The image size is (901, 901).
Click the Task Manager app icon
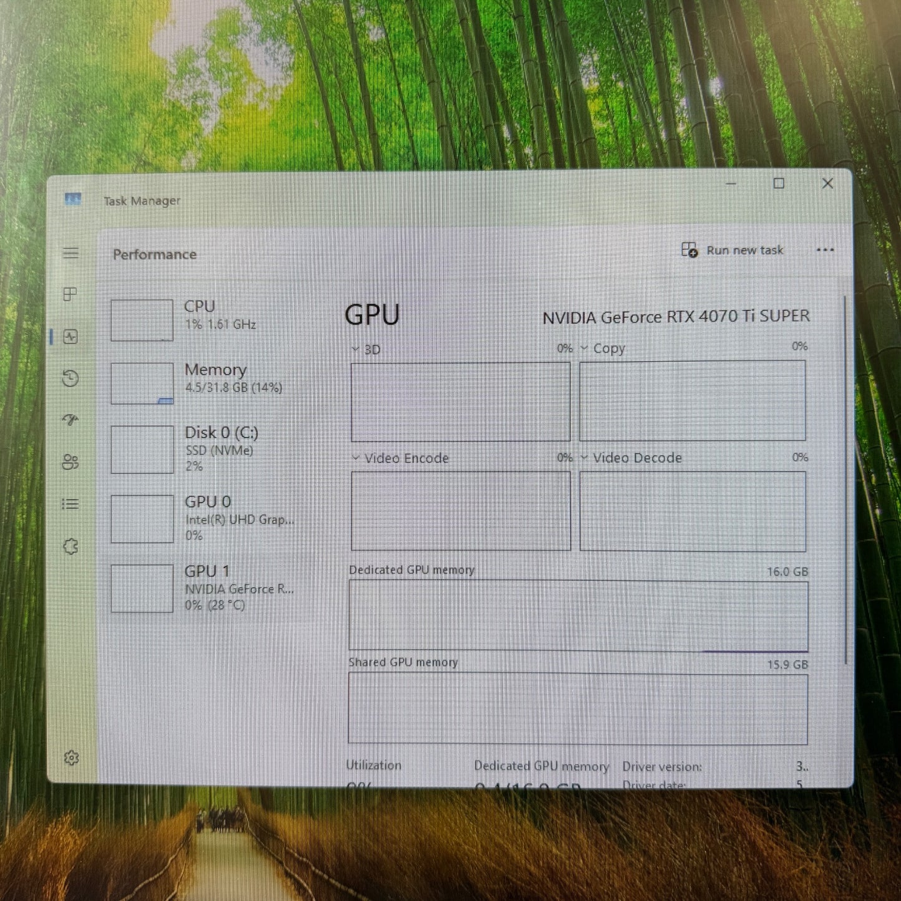pyautogui.click(x=73, y=200)
